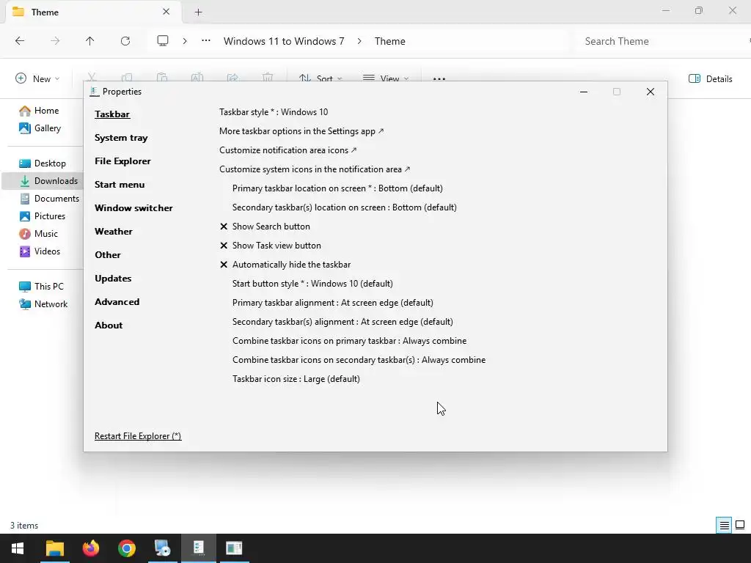The image size is (751, 563).
Task: Open the About section
Action: 109,325
